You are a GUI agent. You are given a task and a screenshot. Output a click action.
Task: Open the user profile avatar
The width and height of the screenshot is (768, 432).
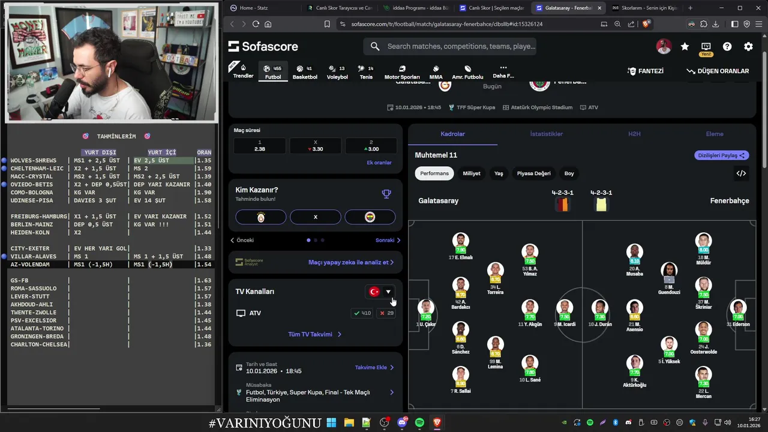pos(664,46)
